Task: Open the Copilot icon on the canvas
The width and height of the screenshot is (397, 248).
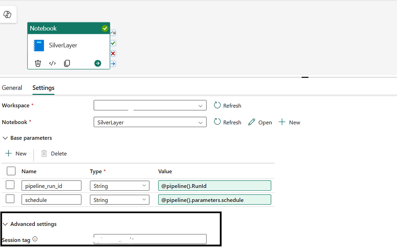Action: click(x=7, y=14)
